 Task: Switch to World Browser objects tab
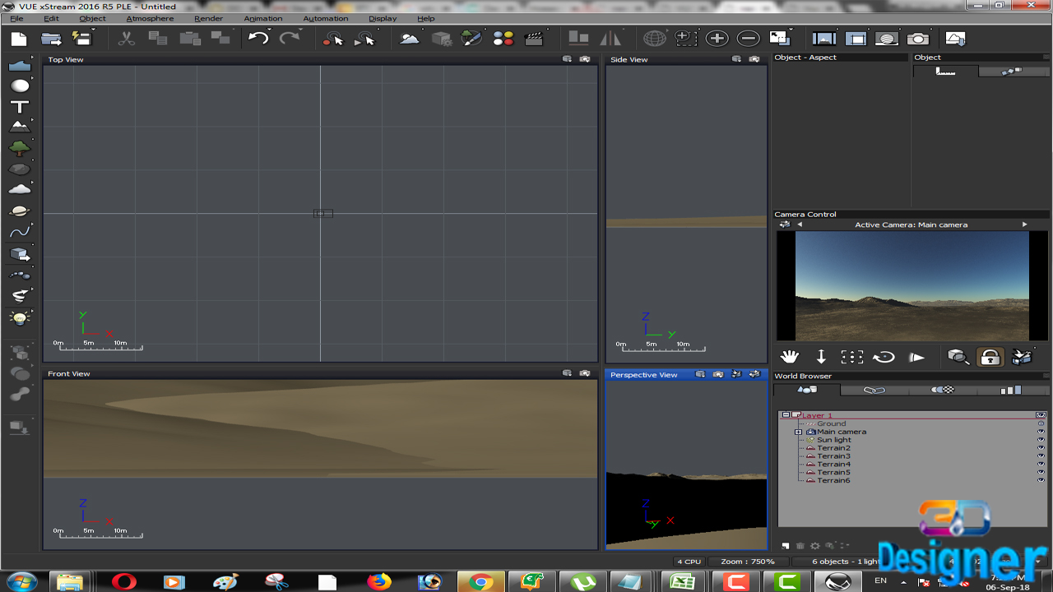(807, 390)
